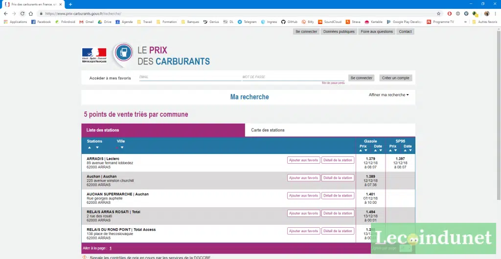Open the Programme TV bookmark

pos(440,22)
